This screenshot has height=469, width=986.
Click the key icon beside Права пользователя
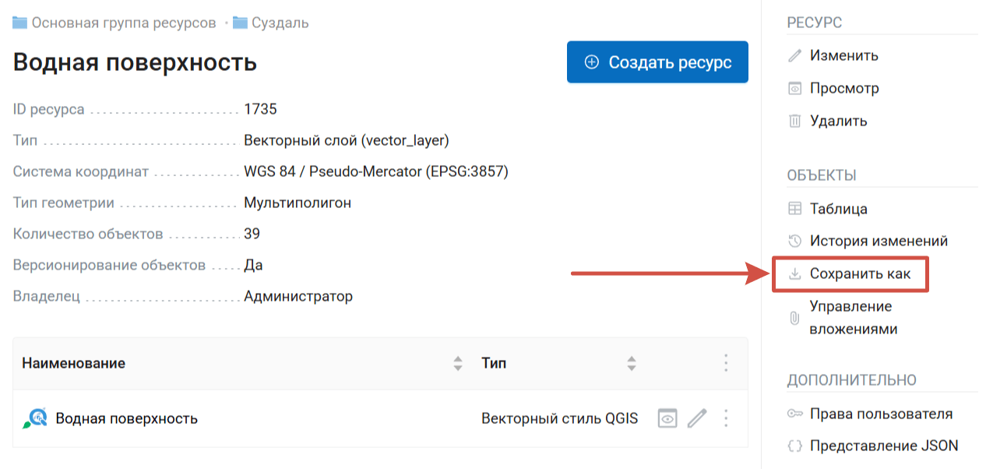(x=794, y=414)
